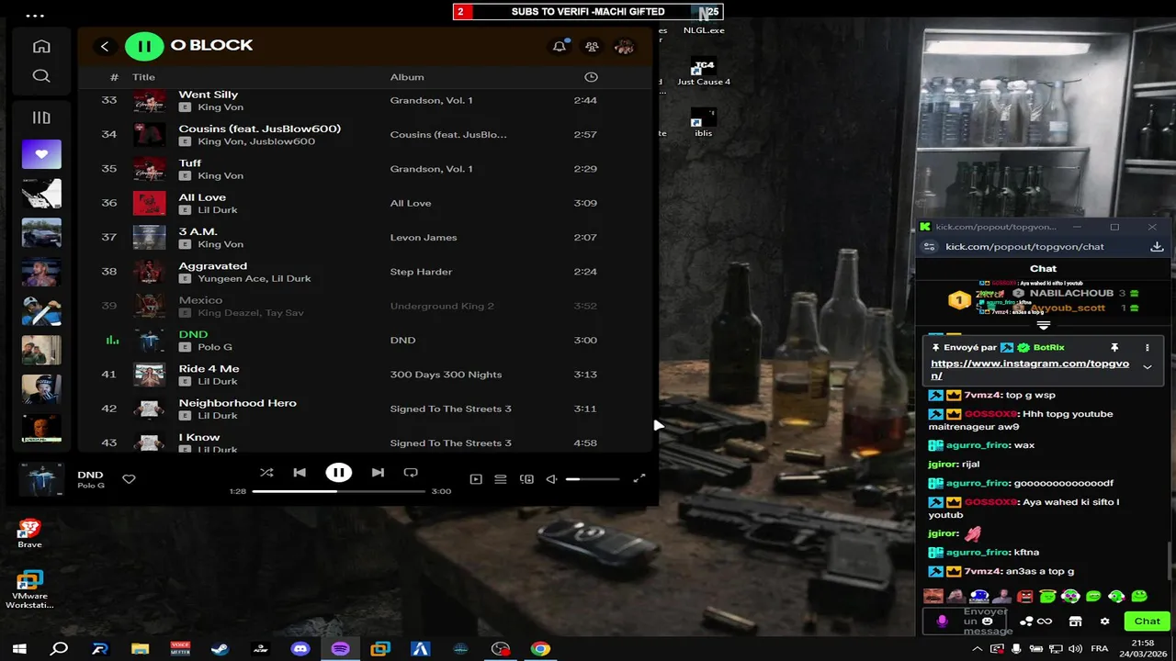The height and width of the screenshot is (661, 1176).
Task: Open the Step Harder album link
Action: click(x=421, y=272)
